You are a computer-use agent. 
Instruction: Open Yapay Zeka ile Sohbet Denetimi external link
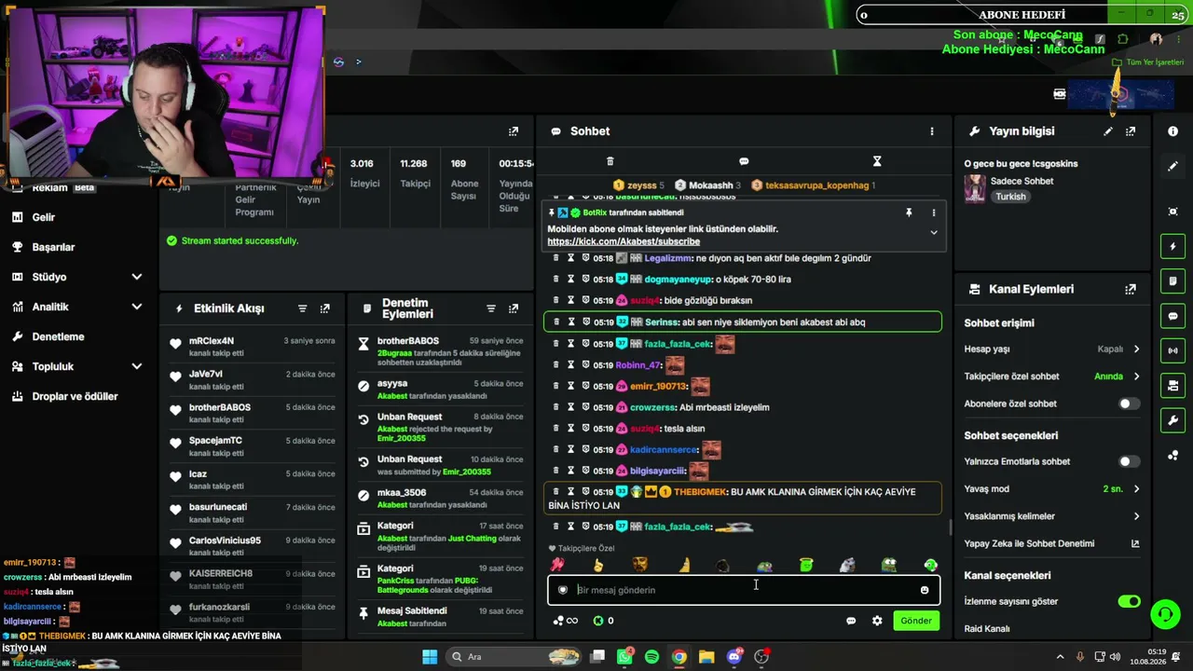click(1135, 543)
